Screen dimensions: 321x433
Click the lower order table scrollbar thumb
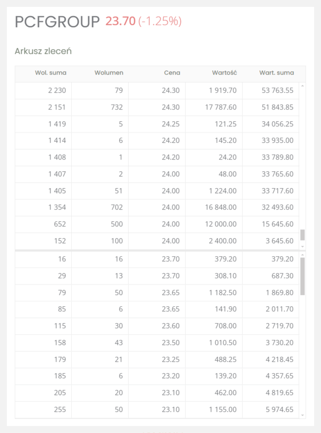click(x=302, y=276)
